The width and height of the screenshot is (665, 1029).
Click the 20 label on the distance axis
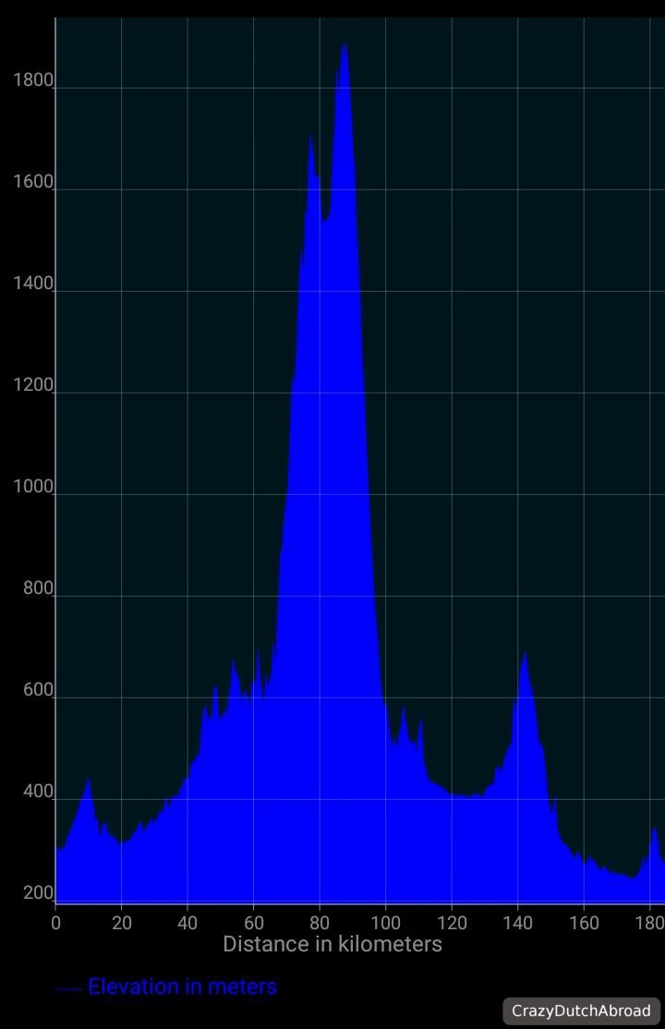[121, 923]
